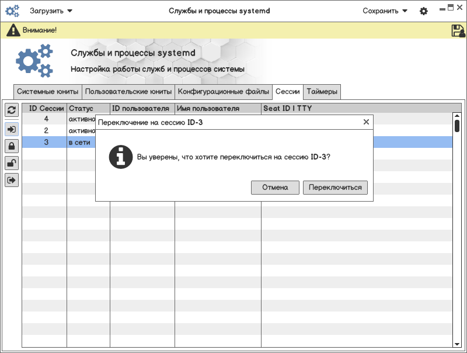Click the blue gears app icon
Viewport: 467px width, 353px height.
[12, 11]
